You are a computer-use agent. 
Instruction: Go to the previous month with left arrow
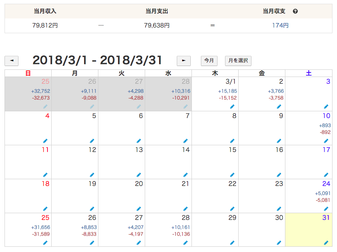12,61
